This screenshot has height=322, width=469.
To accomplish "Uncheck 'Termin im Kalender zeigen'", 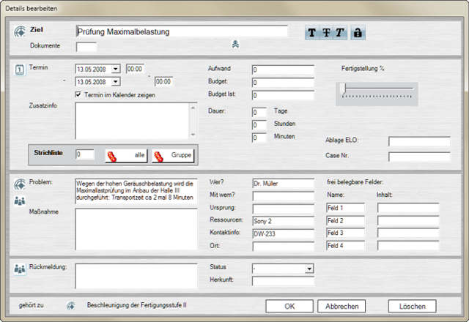I will [x=79, y=94].
